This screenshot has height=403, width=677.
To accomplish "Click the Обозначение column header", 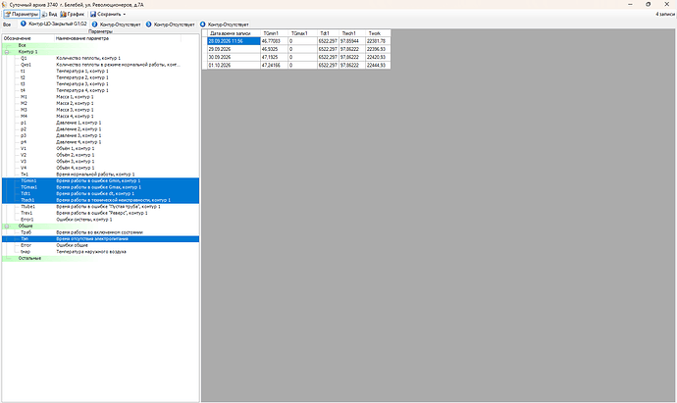I will tap(28, 38).
